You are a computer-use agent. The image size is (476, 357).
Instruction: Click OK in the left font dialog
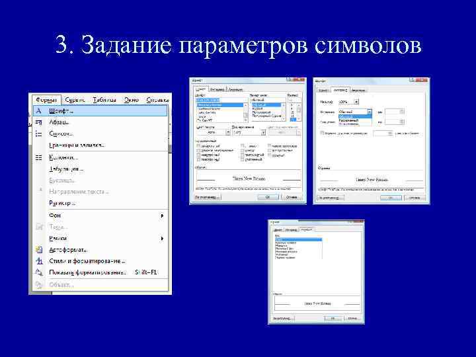coord(268,197)
